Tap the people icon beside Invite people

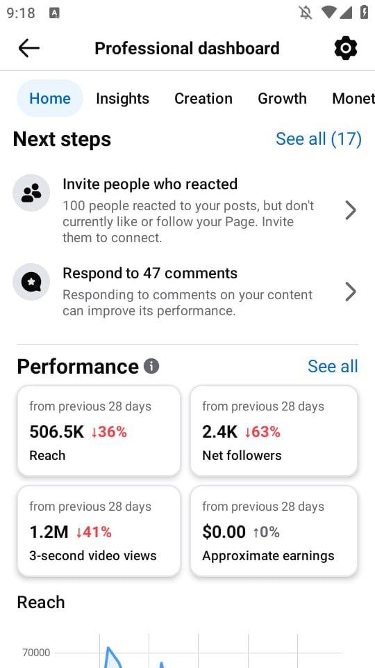[x=31, y=193]
